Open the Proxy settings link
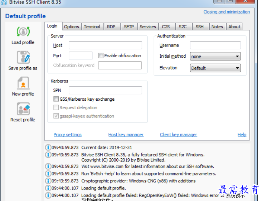 [x=68, y=135]
